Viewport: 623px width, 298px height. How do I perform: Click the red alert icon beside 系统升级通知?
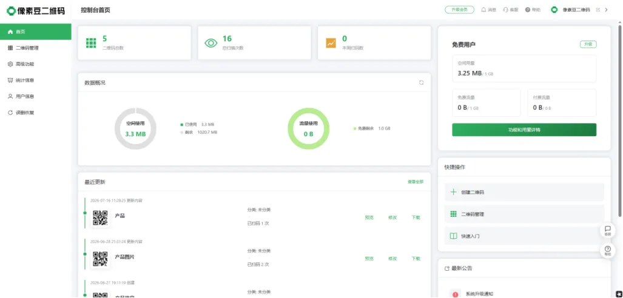click(x=455, y=294)
